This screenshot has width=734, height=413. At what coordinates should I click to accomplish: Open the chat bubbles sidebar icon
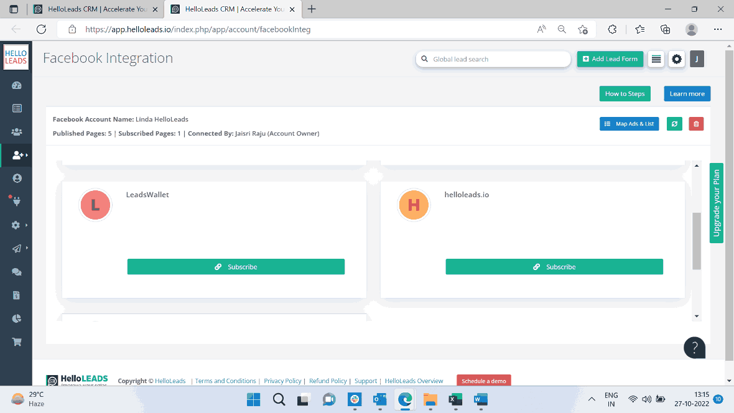pos(17,272)
